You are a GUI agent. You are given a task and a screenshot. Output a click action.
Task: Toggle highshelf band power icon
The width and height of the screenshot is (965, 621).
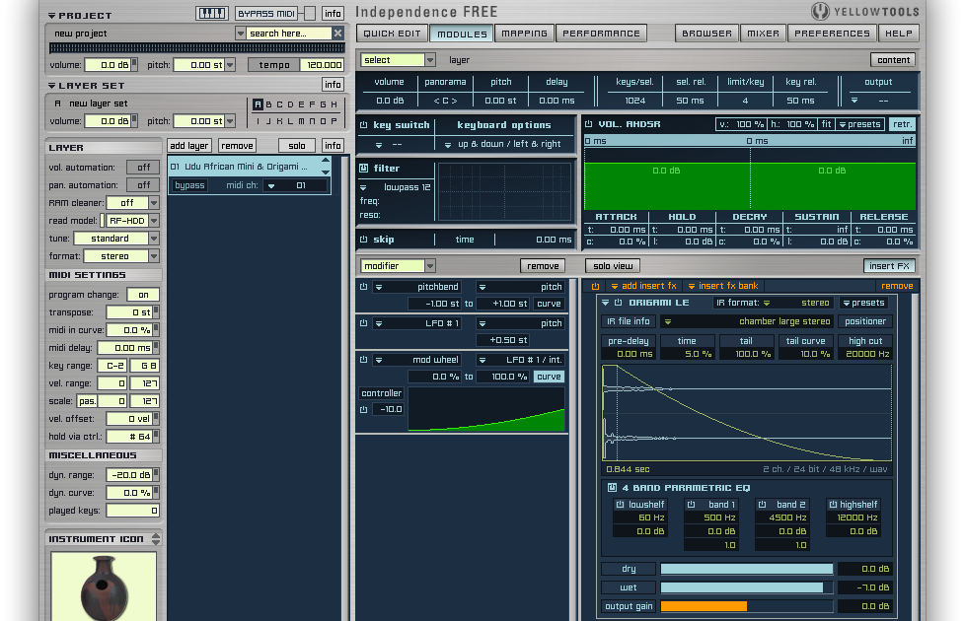[833, 504]
